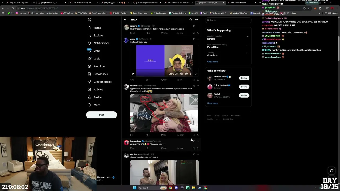Open options for Completed trend
Image resolution: width=340 pixels, height=191 pixels.
(x=248, y=53)
